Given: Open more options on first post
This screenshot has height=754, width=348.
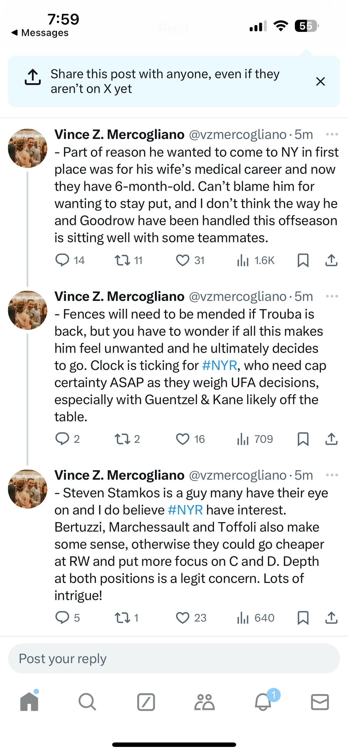Looking at the screenshot, I should 332,134.
